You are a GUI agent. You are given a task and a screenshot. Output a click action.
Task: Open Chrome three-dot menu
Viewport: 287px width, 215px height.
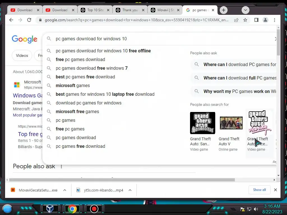pyautogui.click(x=274, y=20)
